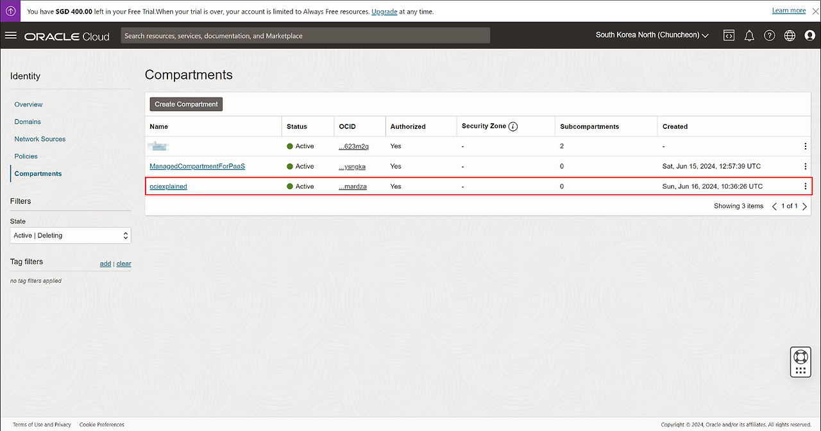Launch Cloud Shell developer tools icon

point(729,35)
